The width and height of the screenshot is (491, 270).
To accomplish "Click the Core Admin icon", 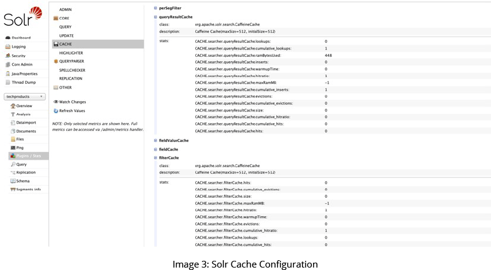I will click(x=8, y=64).
